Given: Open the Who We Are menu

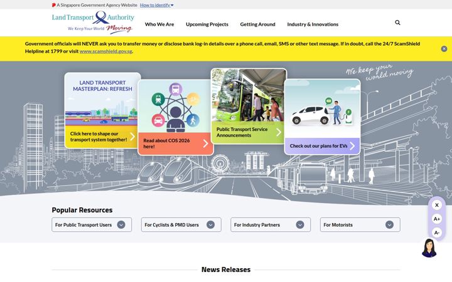Looking at the screenshot, I should (x=159, y=24).
